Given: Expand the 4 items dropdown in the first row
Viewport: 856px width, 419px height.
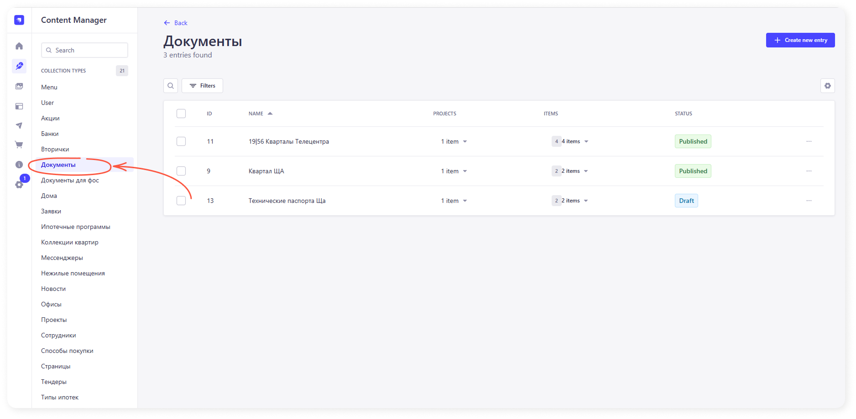Looking at the screenshot, I should click(x=586, y=141).
